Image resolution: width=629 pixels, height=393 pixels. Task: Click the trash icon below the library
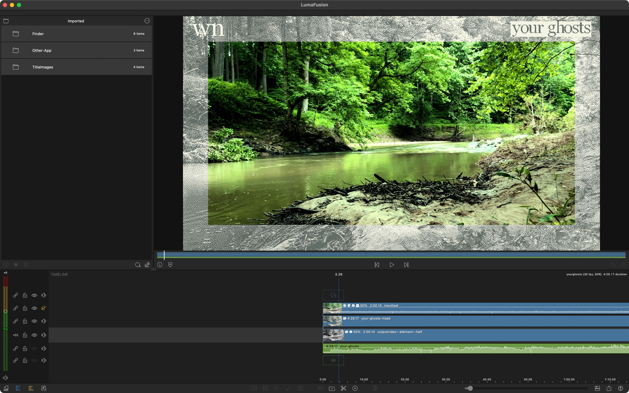(x=26, y=265)
